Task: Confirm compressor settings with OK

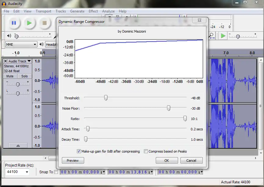Action: [x=167, y=161]
